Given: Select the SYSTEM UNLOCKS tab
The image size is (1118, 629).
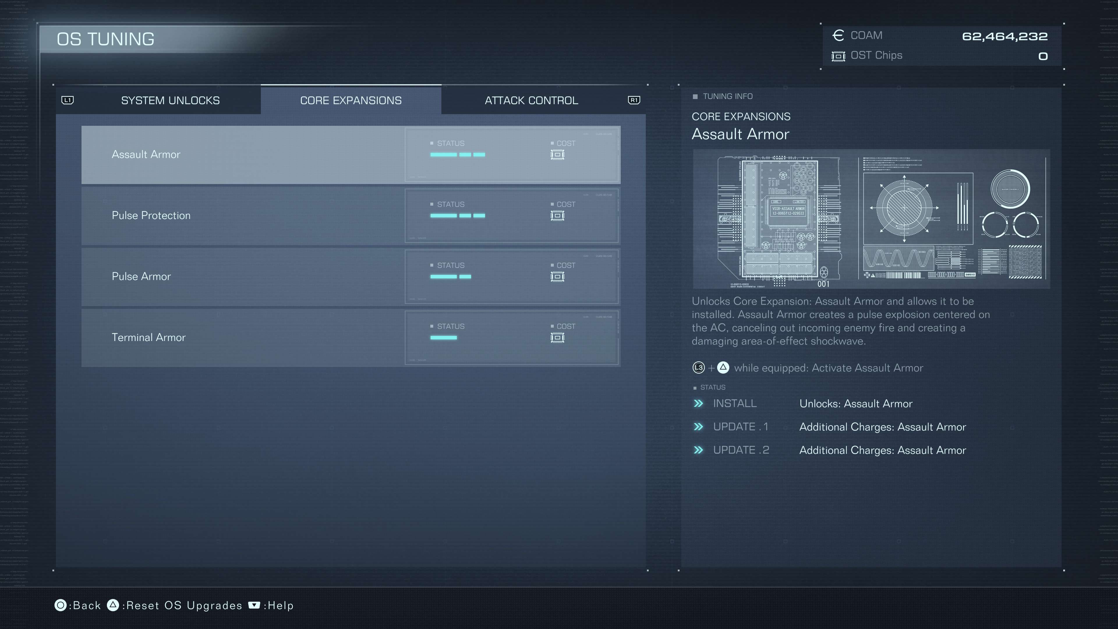Looking at the screenshot, I should [x=170, y=100].
